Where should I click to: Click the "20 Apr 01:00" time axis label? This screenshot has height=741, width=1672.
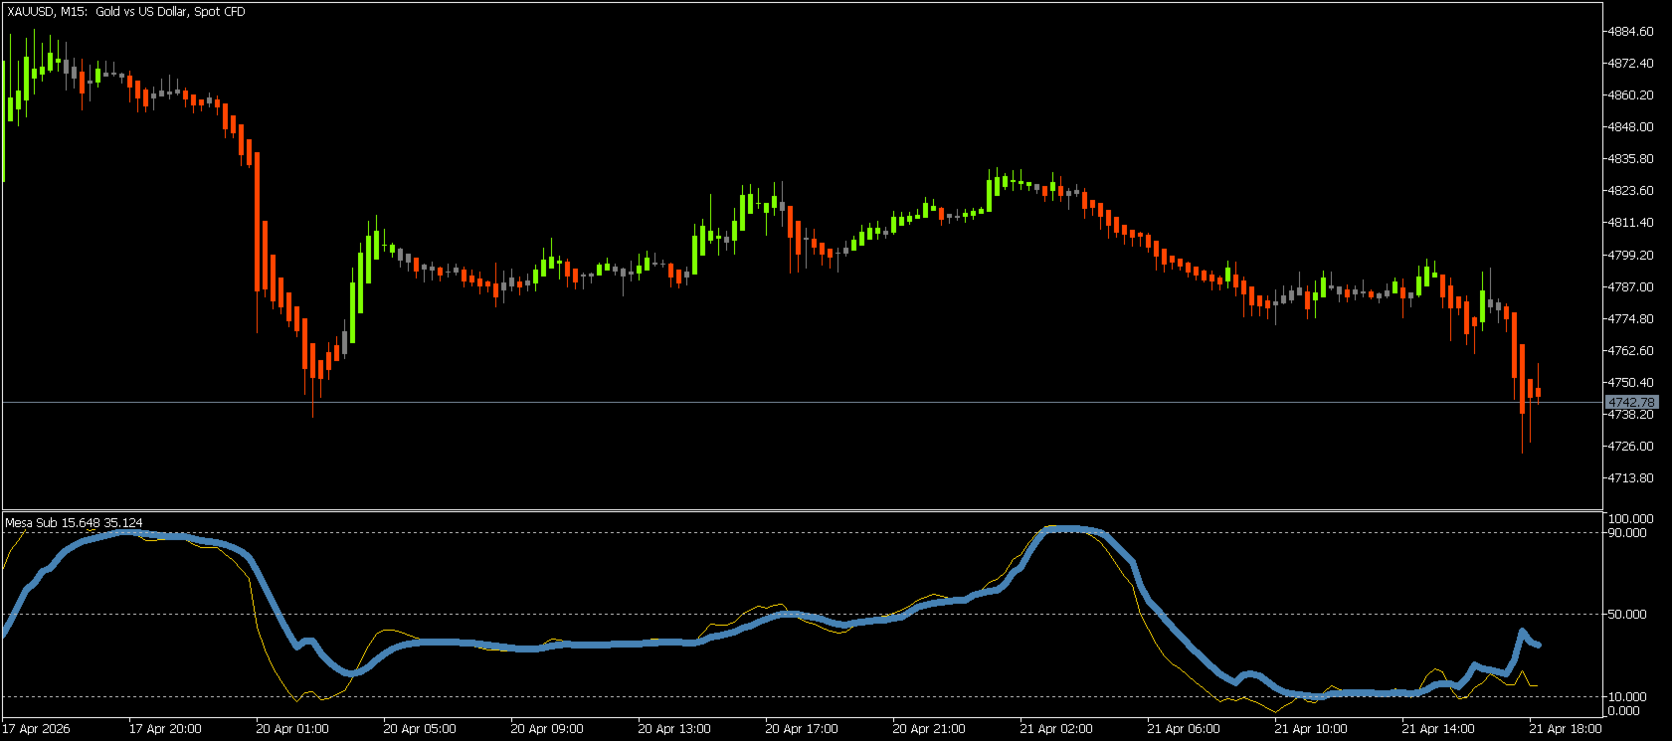coord(292,728)
